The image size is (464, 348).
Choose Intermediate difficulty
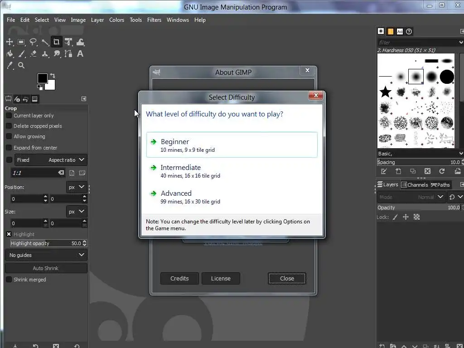point(232,171)
